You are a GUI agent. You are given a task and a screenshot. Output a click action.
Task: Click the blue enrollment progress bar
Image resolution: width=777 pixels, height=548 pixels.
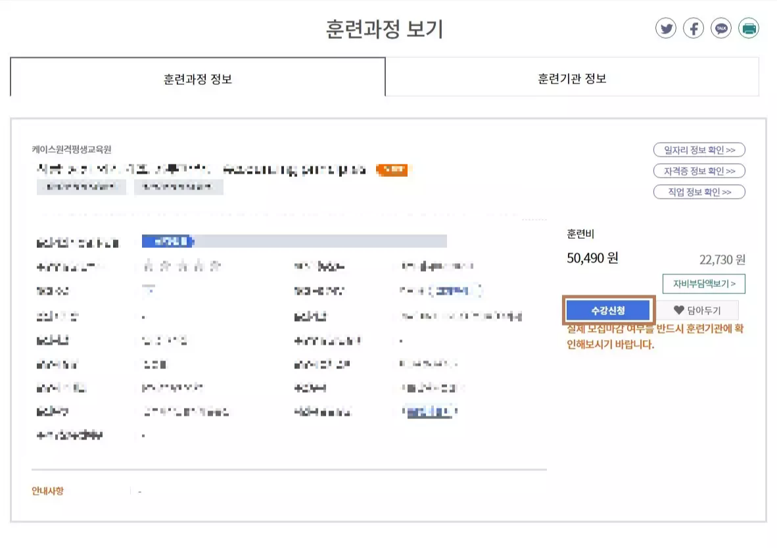click(168, 241)
